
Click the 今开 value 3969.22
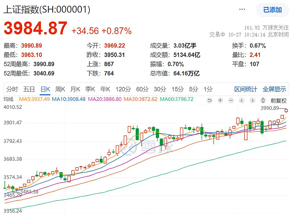point(115,46)
